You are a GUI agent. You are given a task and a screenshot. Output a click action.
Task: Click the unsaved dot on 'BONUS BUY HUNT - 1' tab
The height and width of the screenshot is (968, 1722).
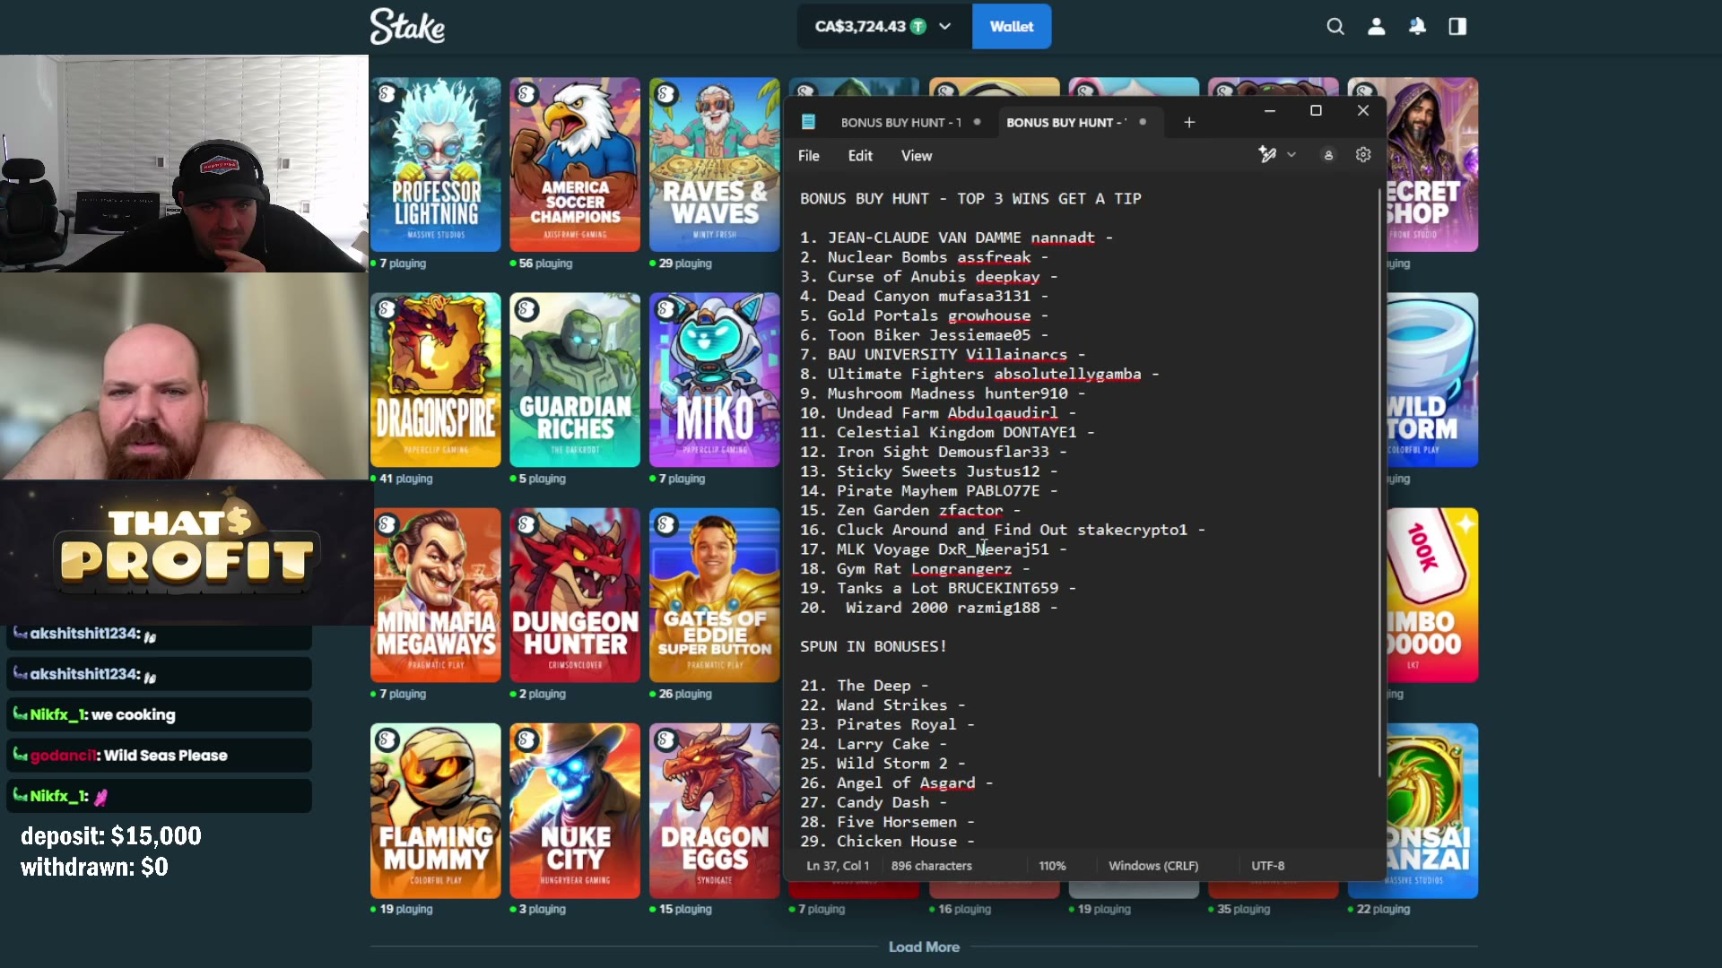point(977,122)
